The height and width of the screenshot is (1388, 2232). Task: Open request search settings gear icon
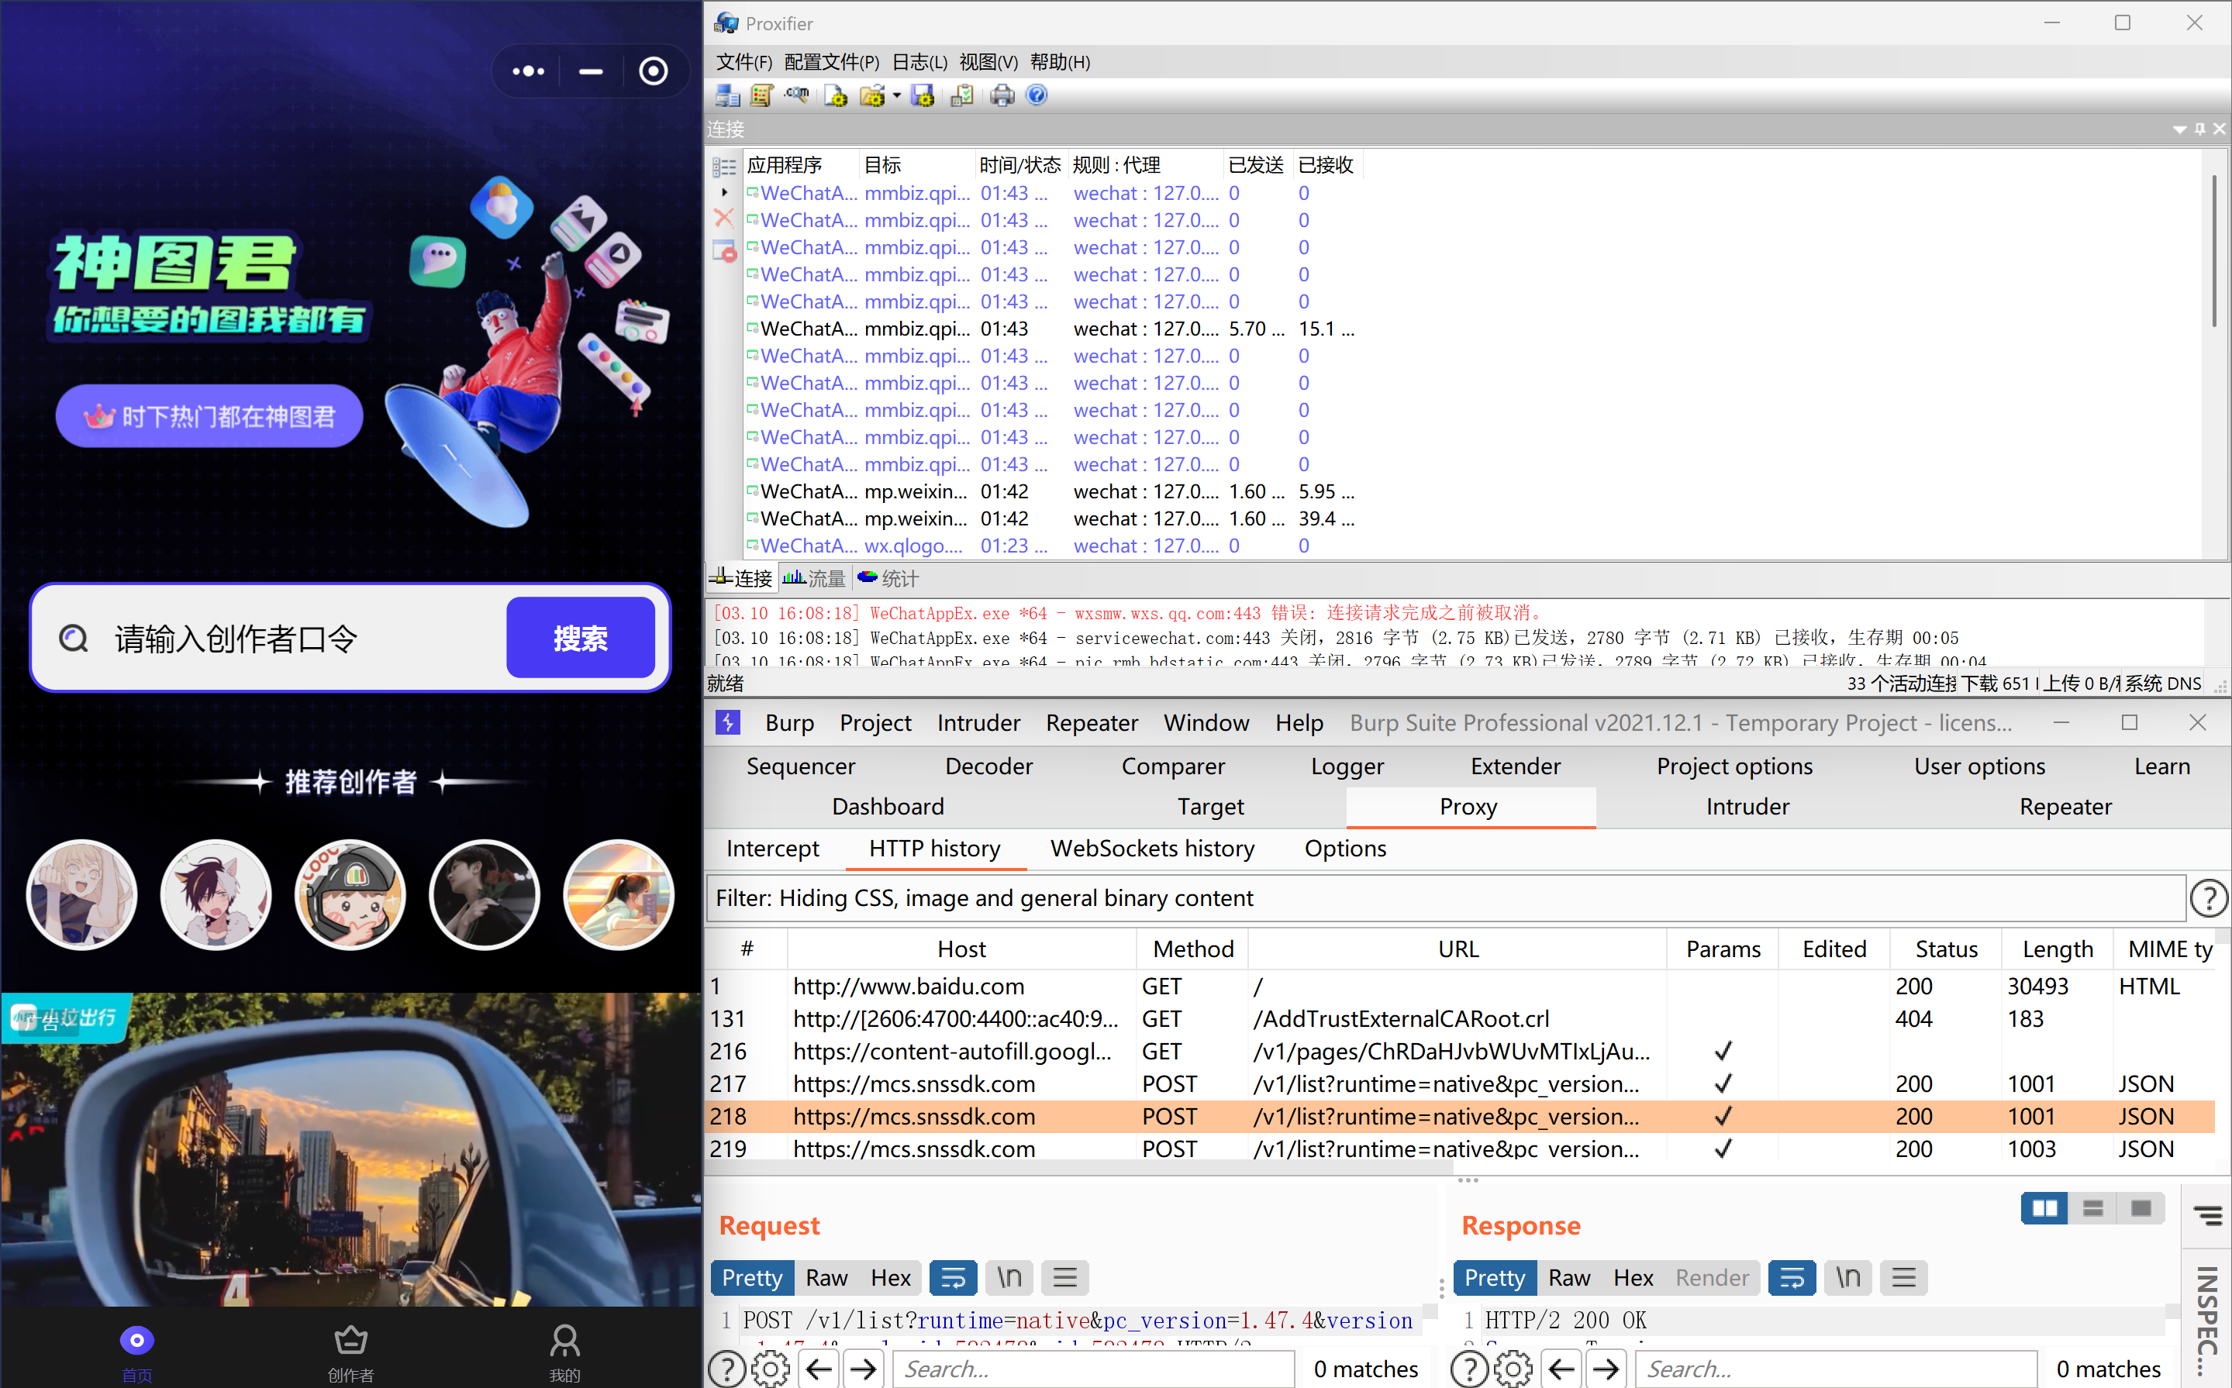(771, 1369)
